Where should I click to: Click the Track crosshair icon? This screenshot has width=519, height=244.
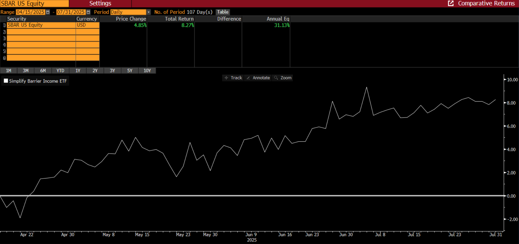[227, 78]
